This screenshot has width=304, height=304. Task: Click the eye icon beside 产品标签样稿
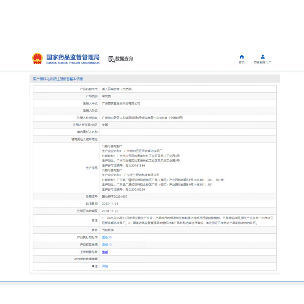tap(111, 245)
